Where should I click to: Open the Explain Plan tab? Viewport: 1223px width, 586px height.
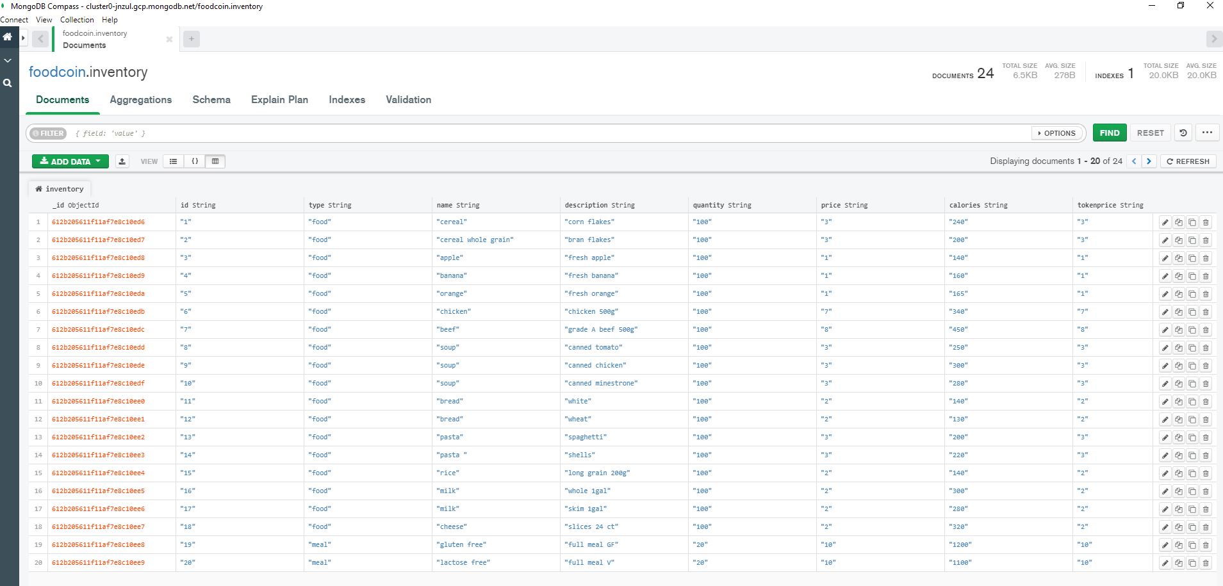(x=279, y=100)
